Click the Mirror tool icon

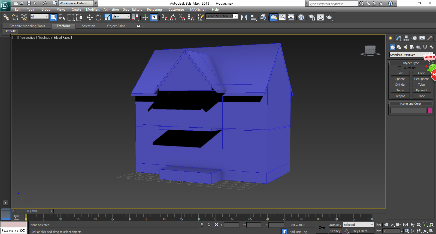pyautogui.click(x=244, y=17)
